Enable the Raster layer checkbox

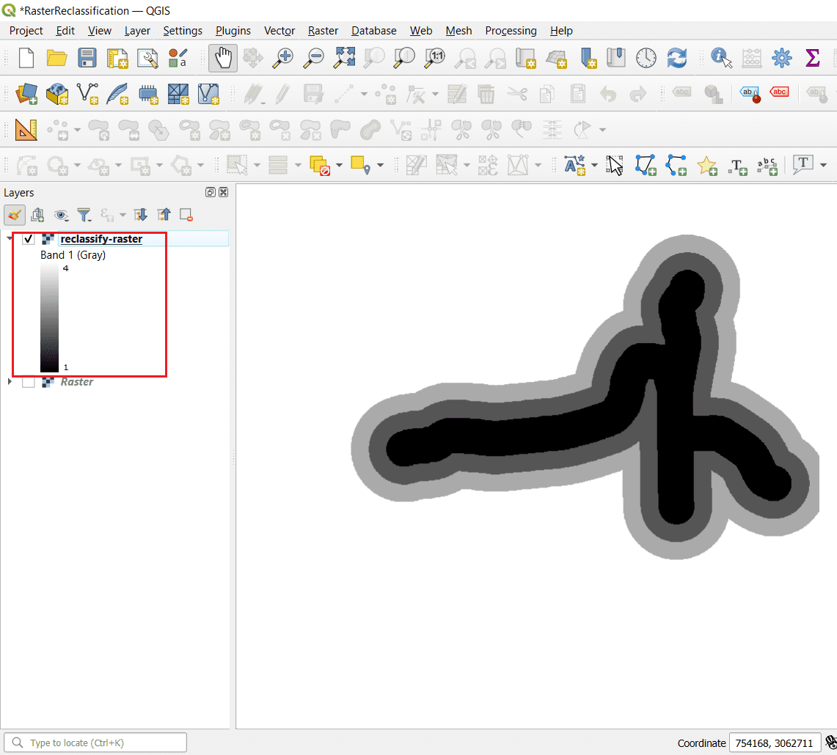[28, 381]
